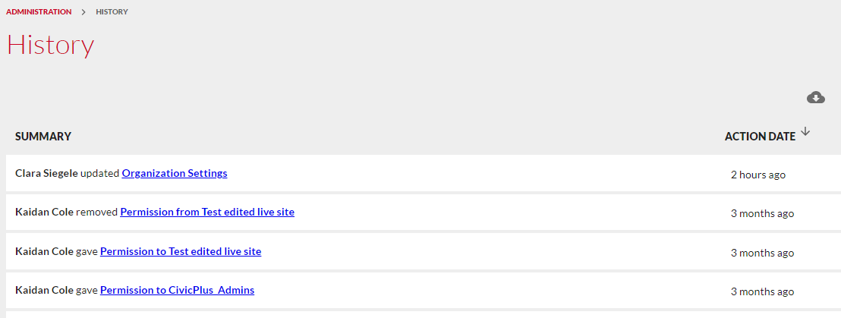Click Kaidan Cole in gave Test permission row
Viewport: 841px width, 318px height.
(x=44, y=251)
